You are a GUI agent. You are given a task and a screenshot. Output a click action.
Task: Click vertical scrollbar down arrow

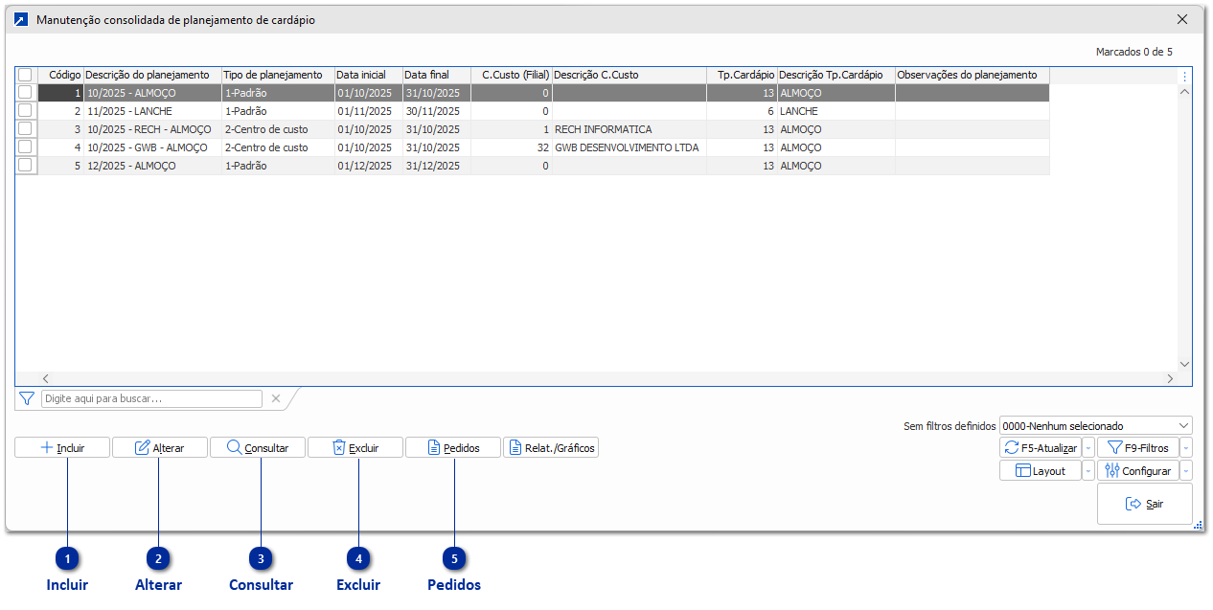[x=1184, y=364]
